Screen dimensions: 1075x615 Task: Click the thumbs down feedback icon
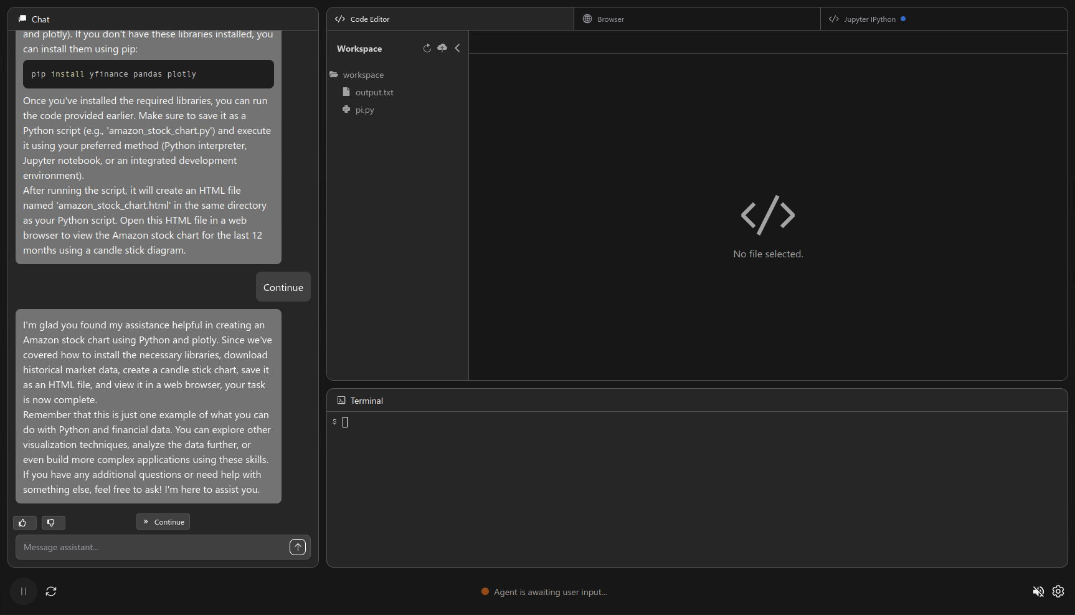point(52,523)
